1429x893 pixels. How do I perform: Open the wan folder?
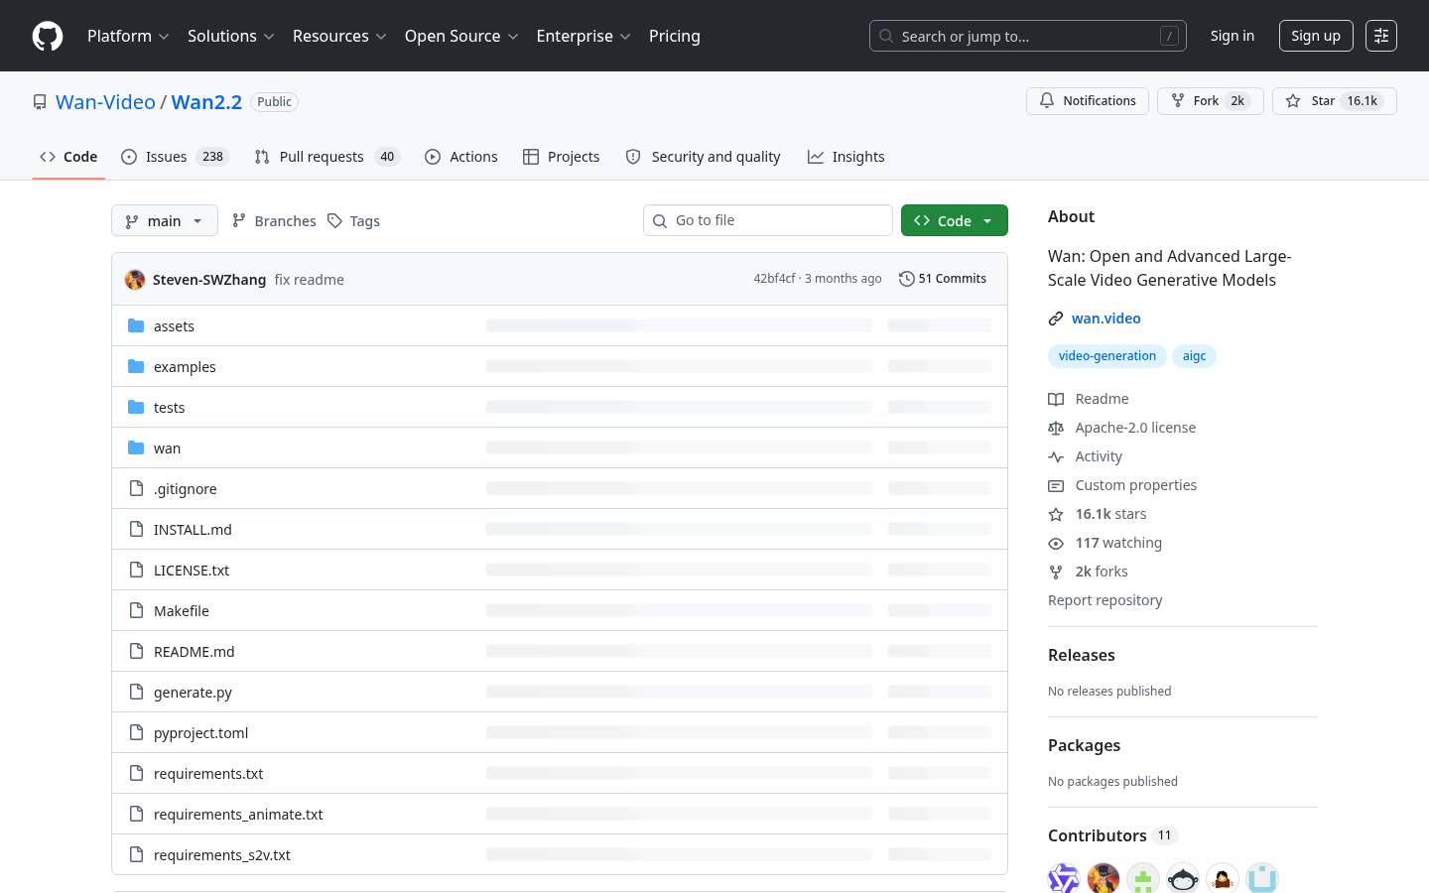(x=167, y=448)
